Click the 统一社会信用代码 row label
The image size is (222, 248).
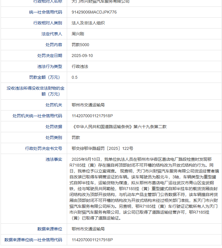[x=46, y=12]
